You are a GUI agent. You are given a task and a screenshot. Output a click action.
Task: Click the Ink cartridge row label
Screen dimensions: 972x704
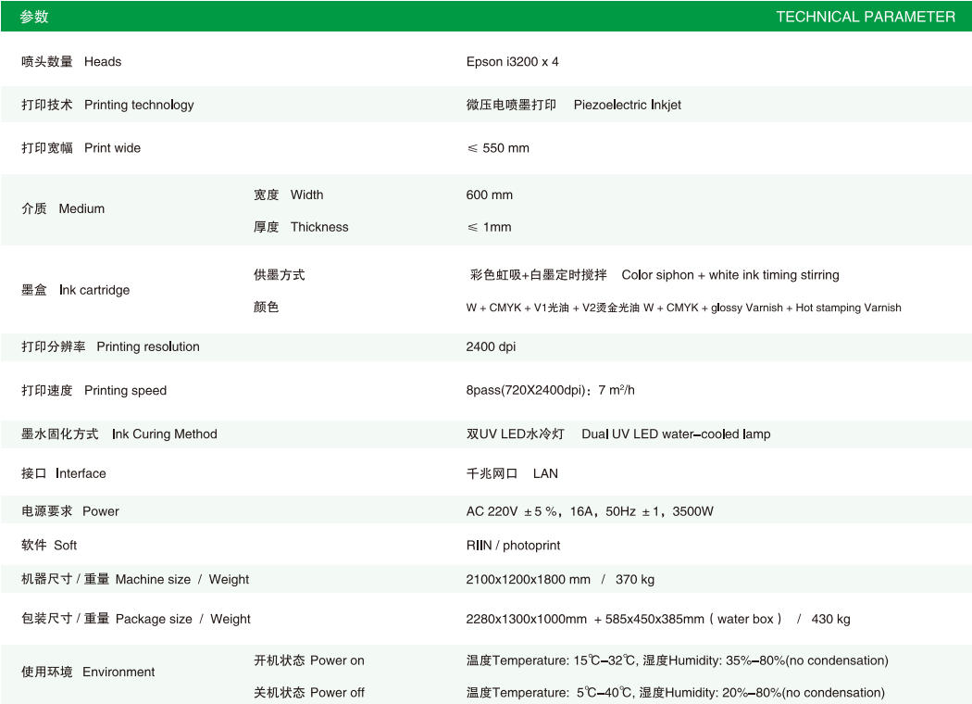75,290
